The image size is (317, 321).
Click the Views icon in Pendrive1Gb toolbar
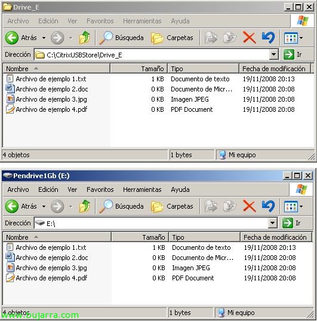tap(291, 206)
